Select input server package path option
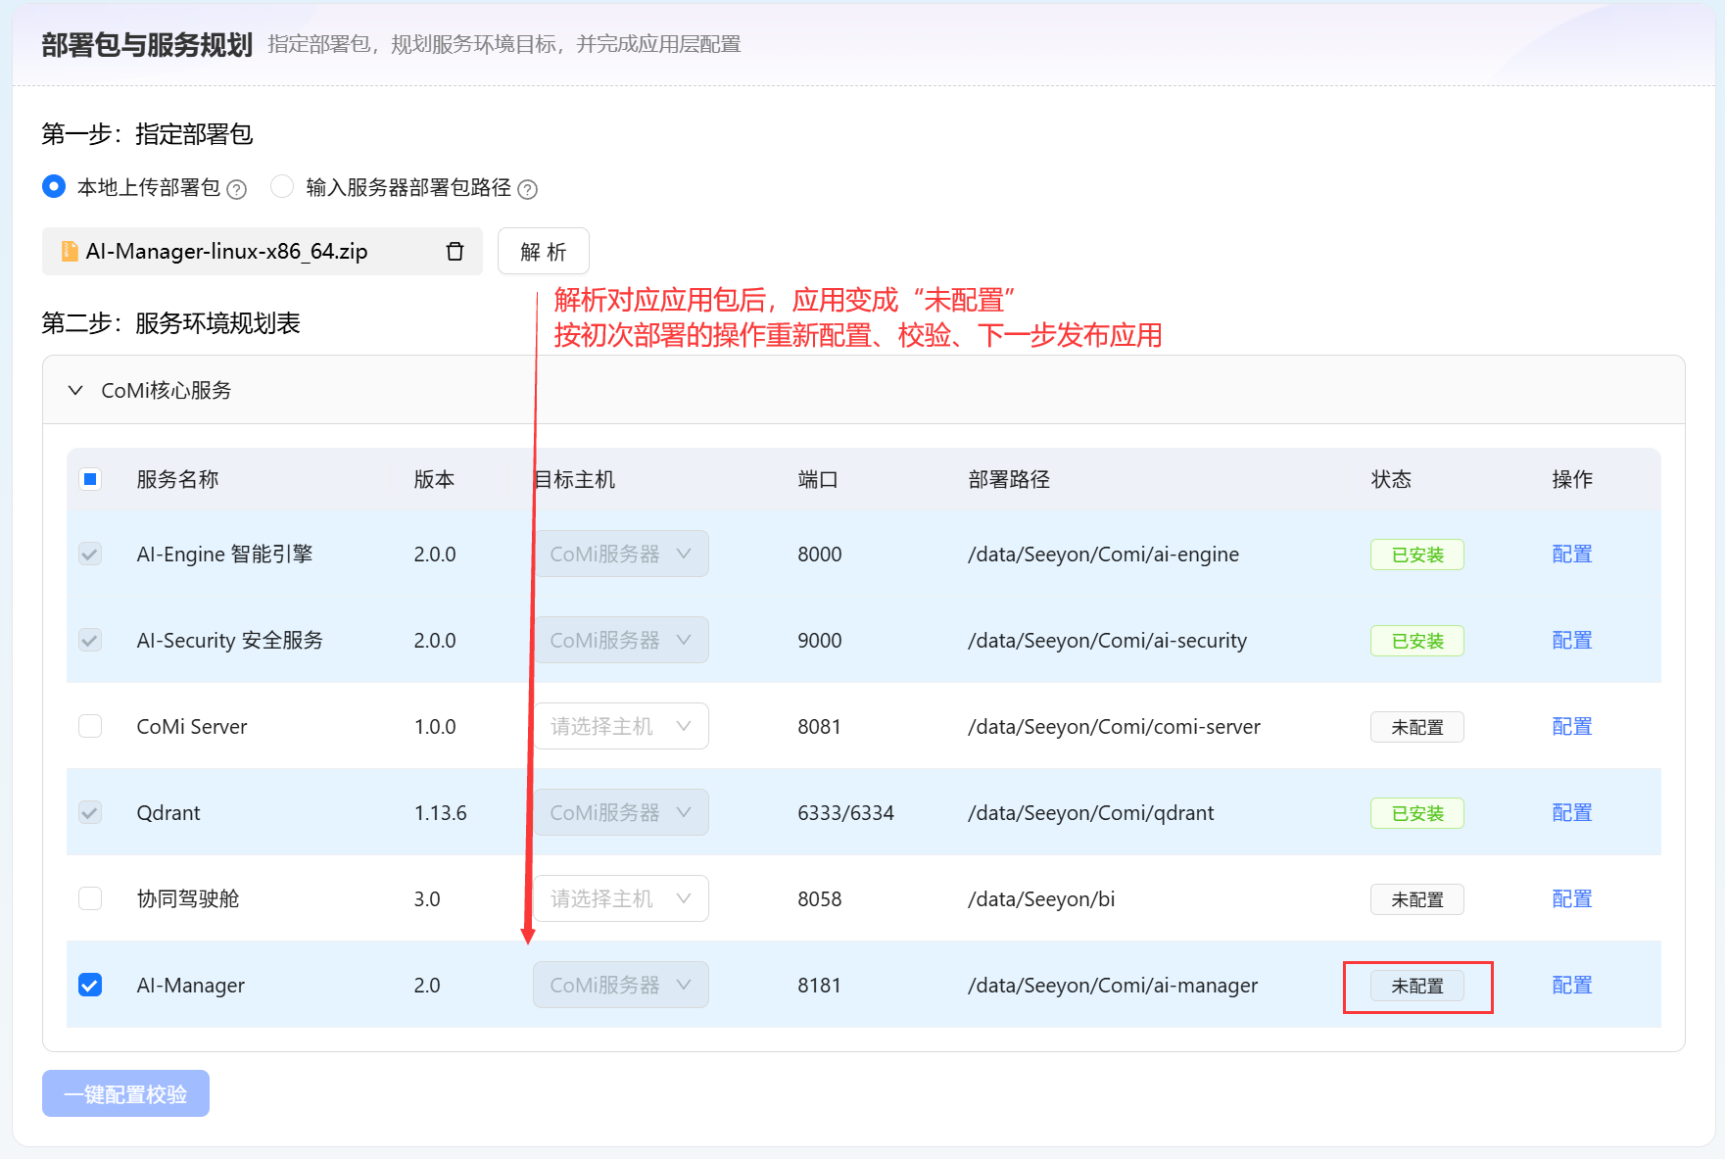 pos(282,186)
